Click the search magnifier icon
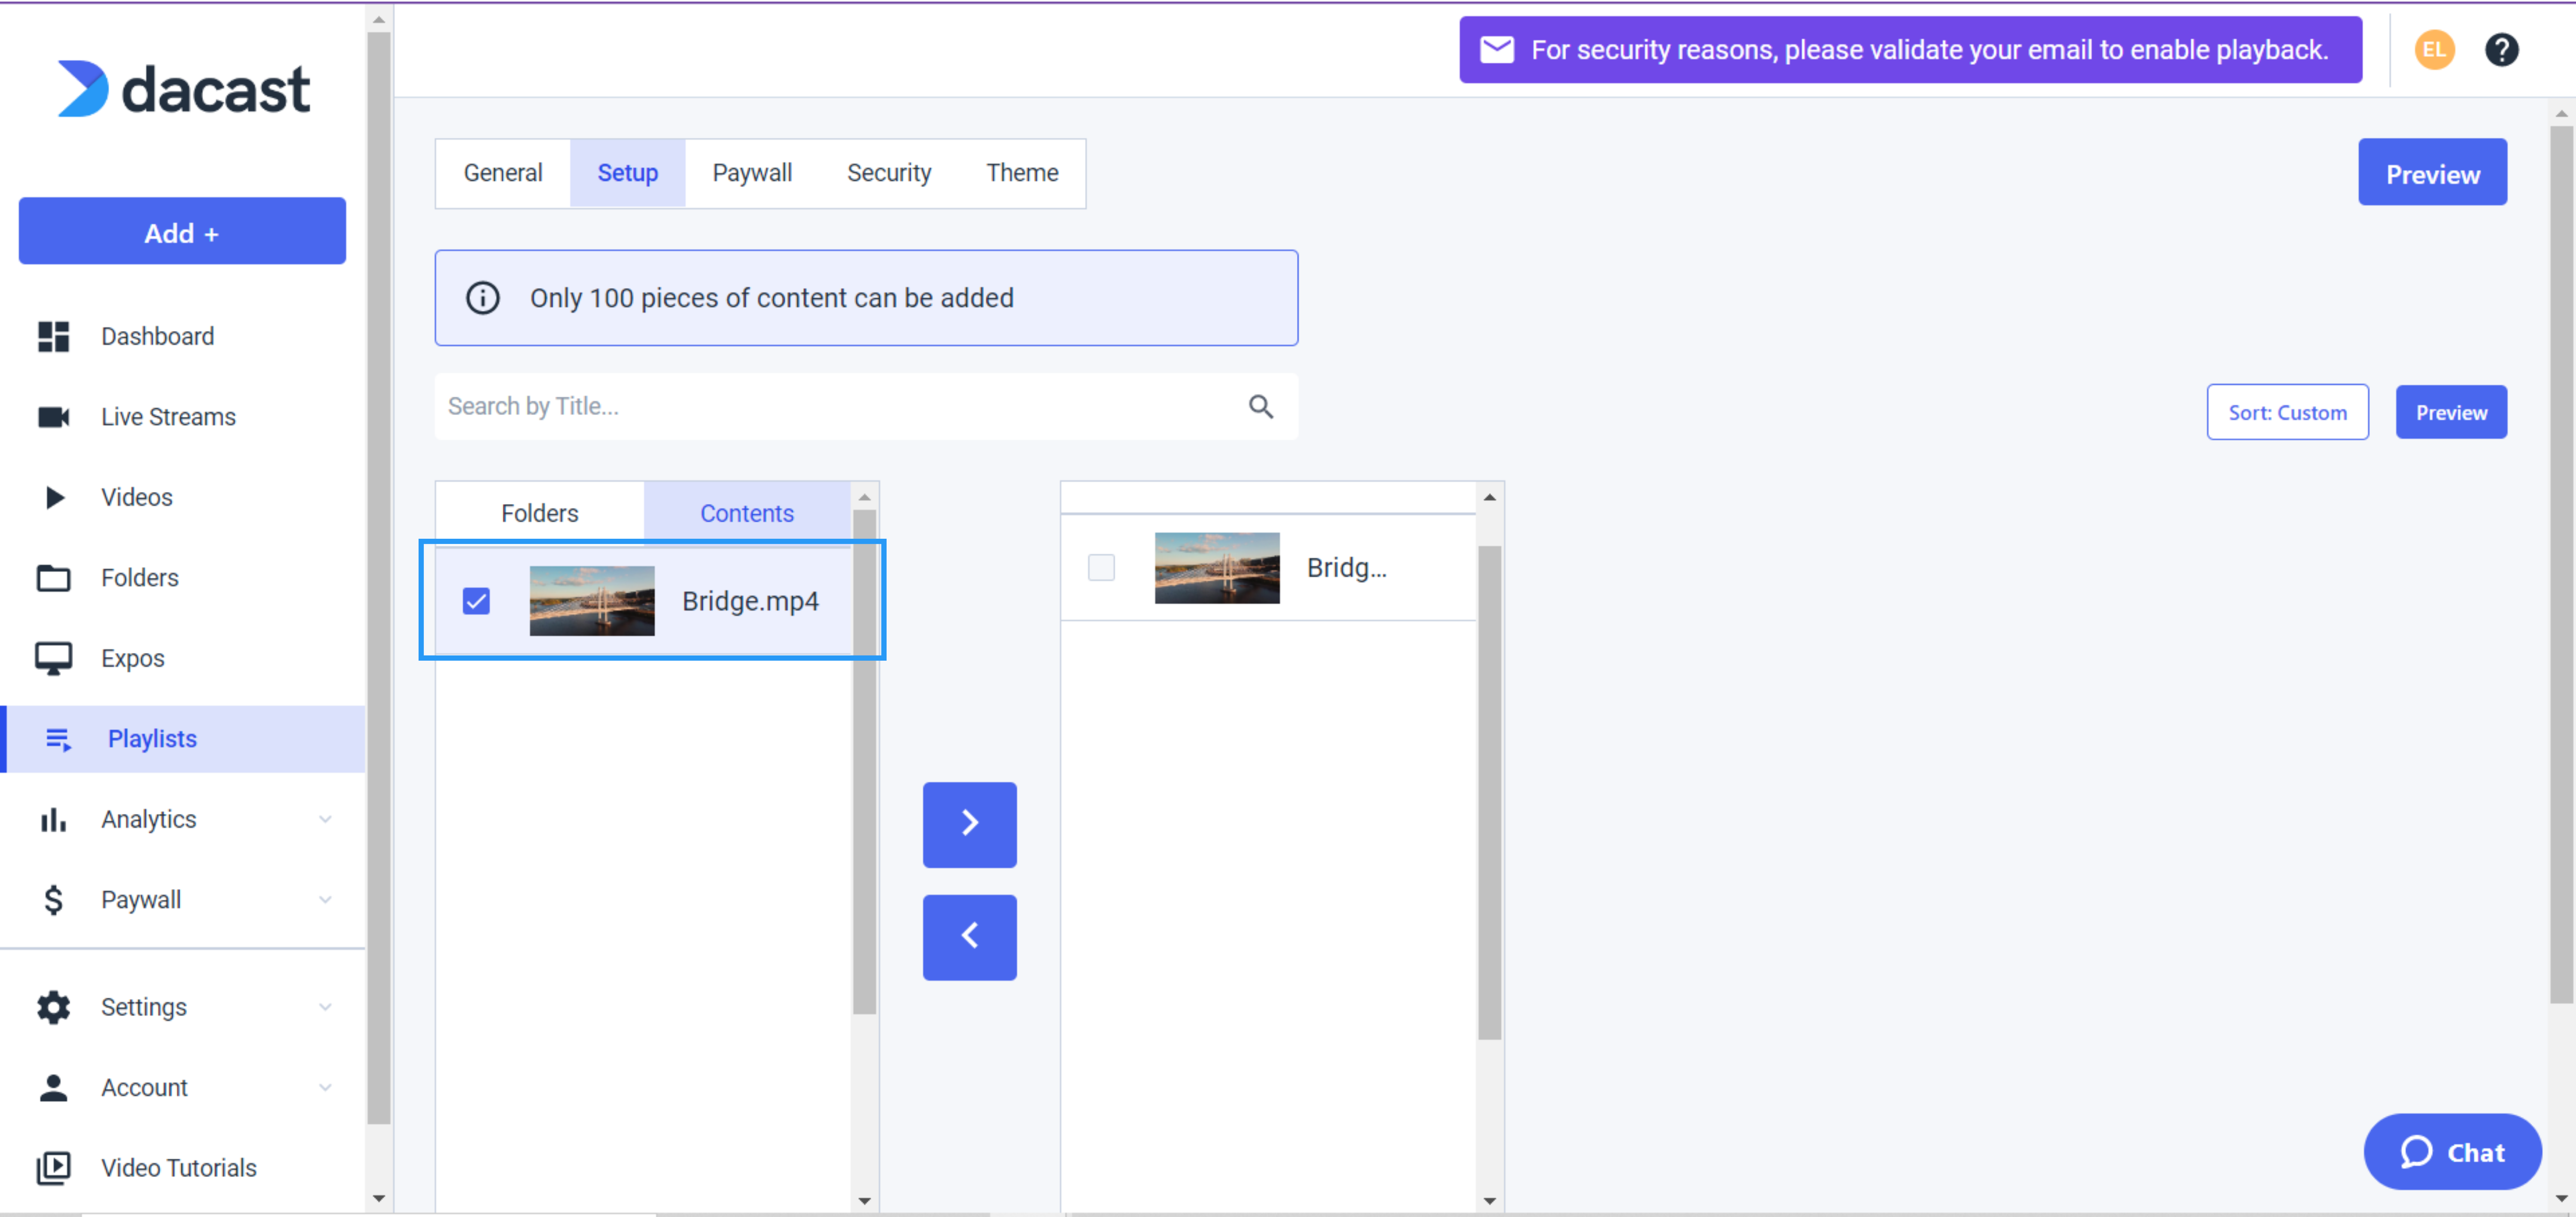Viewport: 2576px width, 1217px height. pos(1261,406)
